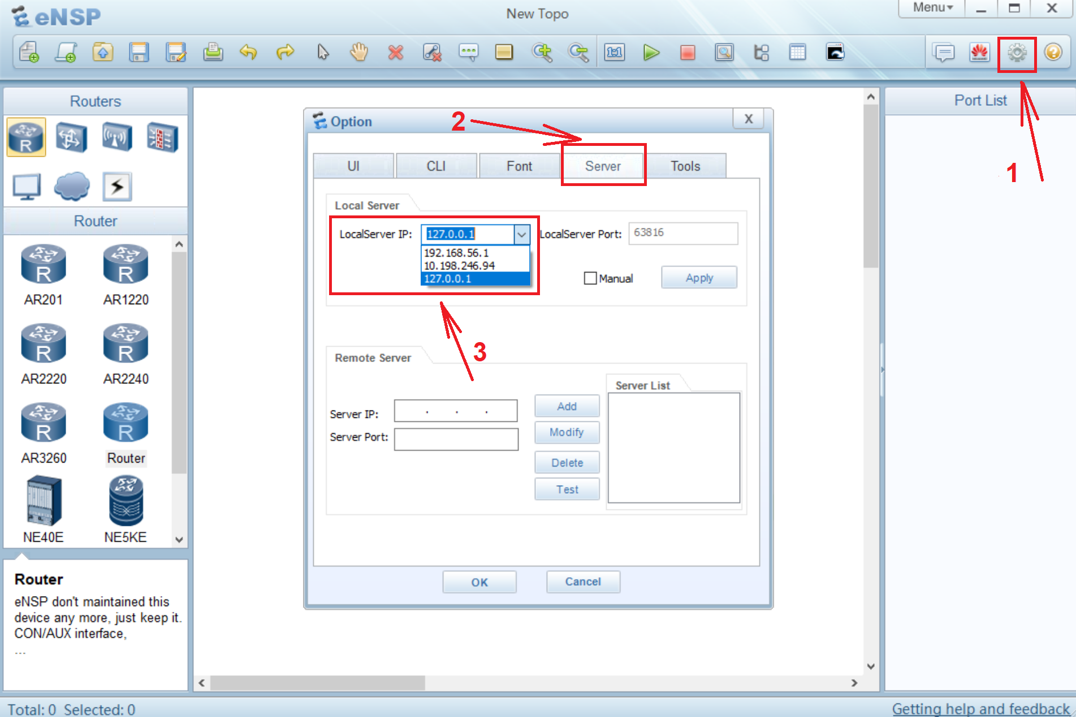Switch to the Server tab
Image resolution: width=1076 pixels, height=717 pixels.
[x=603, y=166]
